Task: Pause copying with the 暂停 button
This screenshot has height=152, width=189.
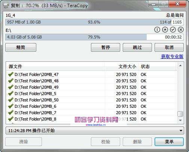Action: tap(106, 48)
